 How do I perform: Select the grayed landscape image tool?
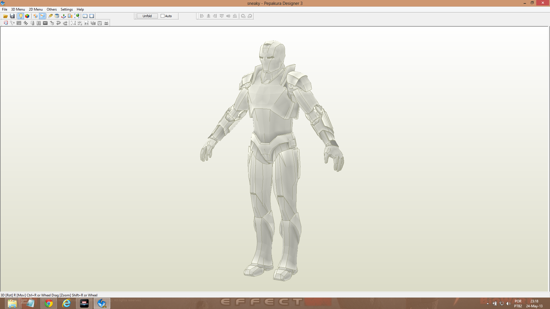point(45,23)
